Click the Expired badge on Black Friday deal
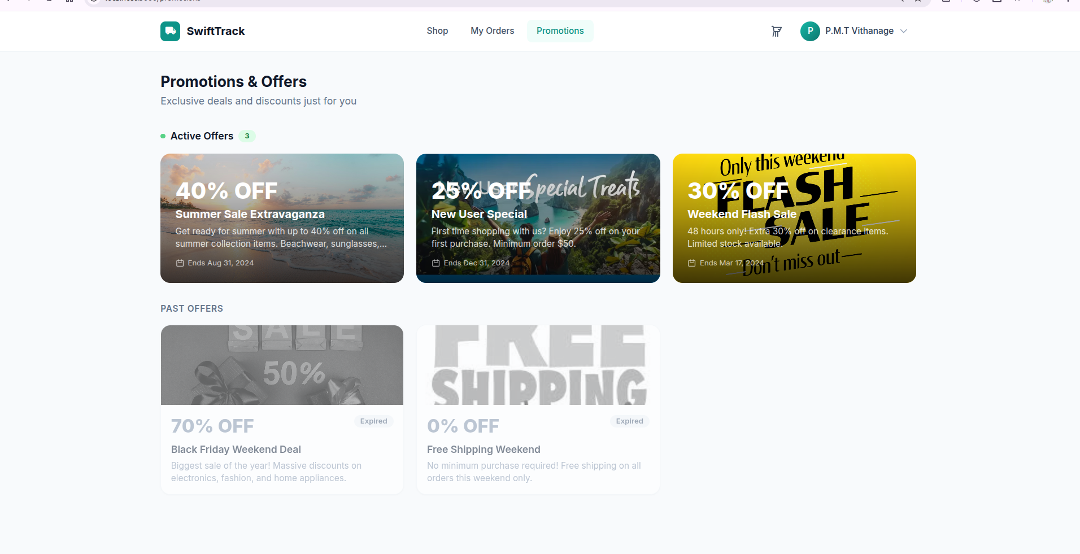Viewport: 1080px width, 554px height. coord(373,421)
